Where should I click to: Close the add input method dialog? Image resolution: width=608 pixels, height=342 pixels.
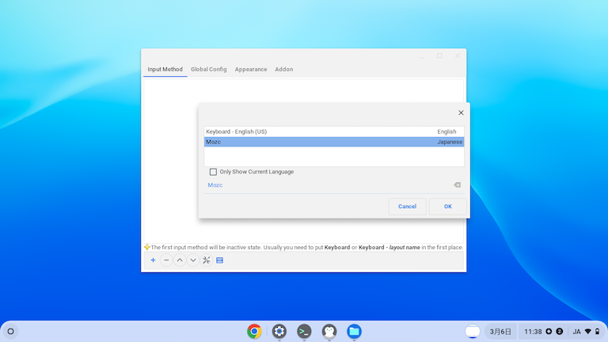point(461,113)
